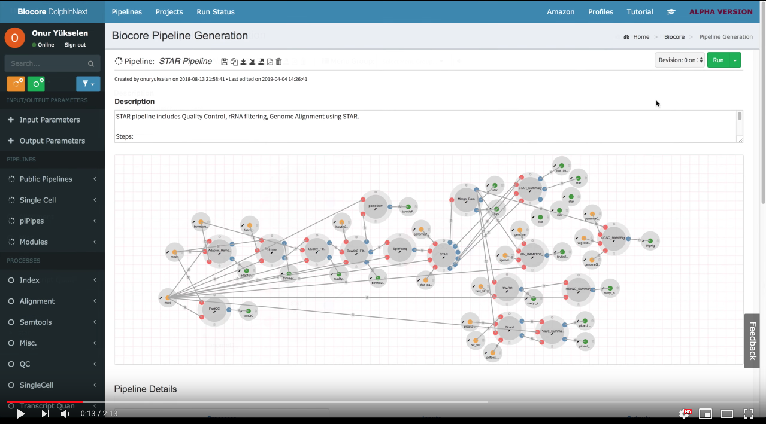Select the FastQC process node

(x=214, y=310)
